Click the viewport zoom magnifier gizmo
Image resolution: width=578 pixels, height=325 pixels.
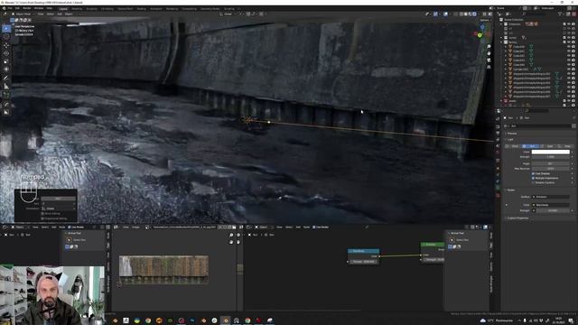[489, 47]
